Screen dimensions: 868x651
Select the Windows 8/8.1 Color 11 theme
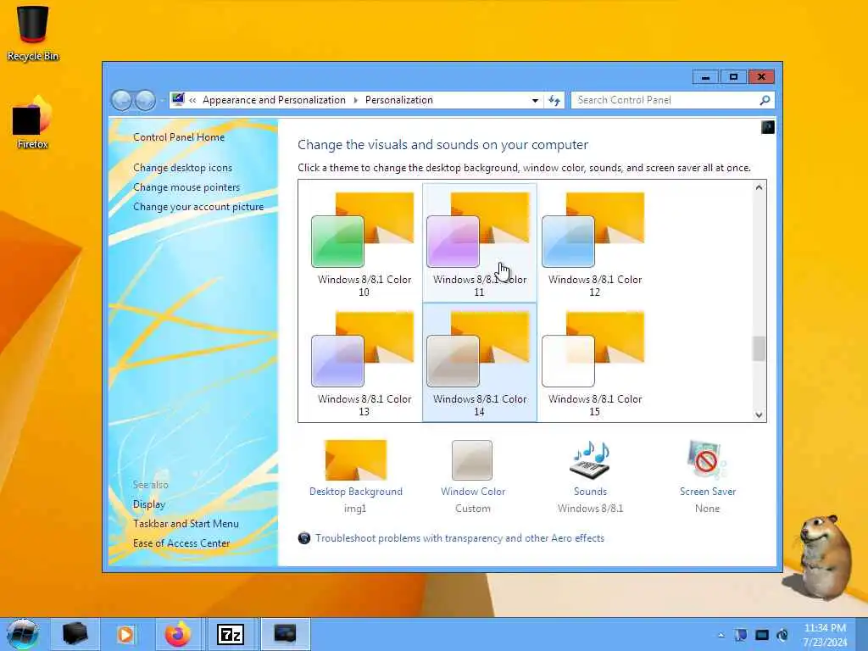coord(480,243)
